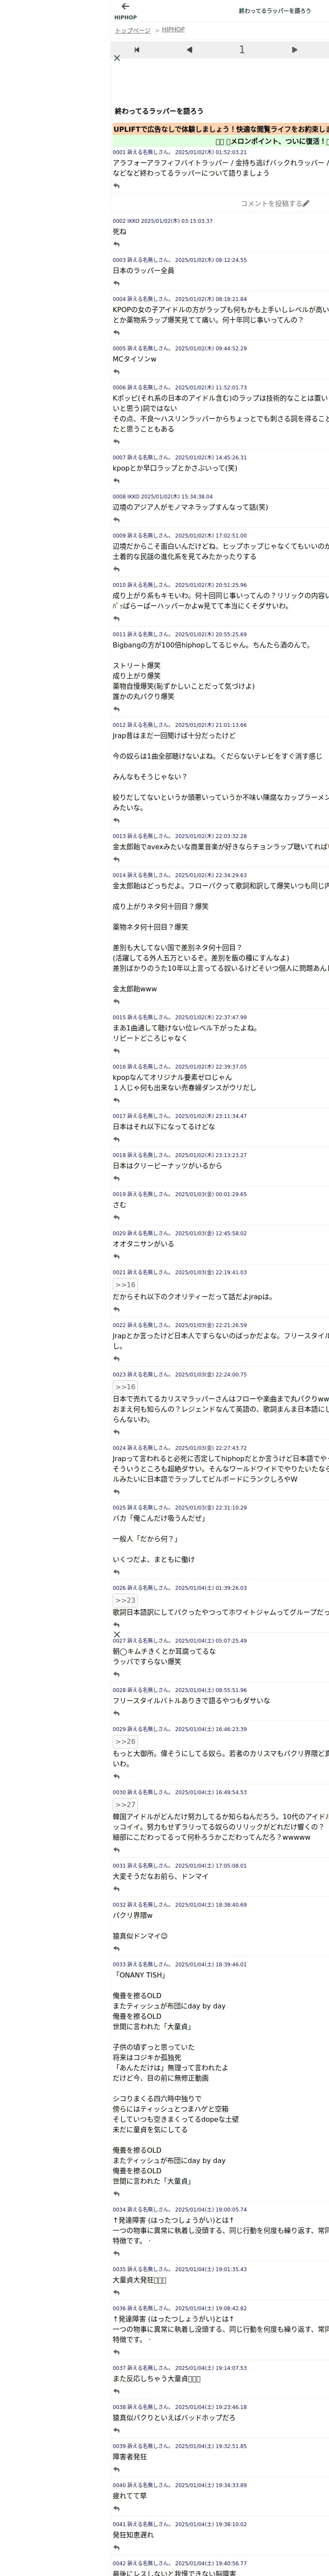329x2576 pixels.
Task: Reply icon under post 0006
Action: pyautogui.click(x=117, y=442)
